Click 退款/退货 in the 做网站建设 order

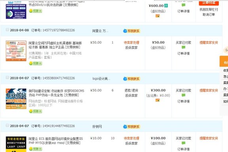coord(131,90)
